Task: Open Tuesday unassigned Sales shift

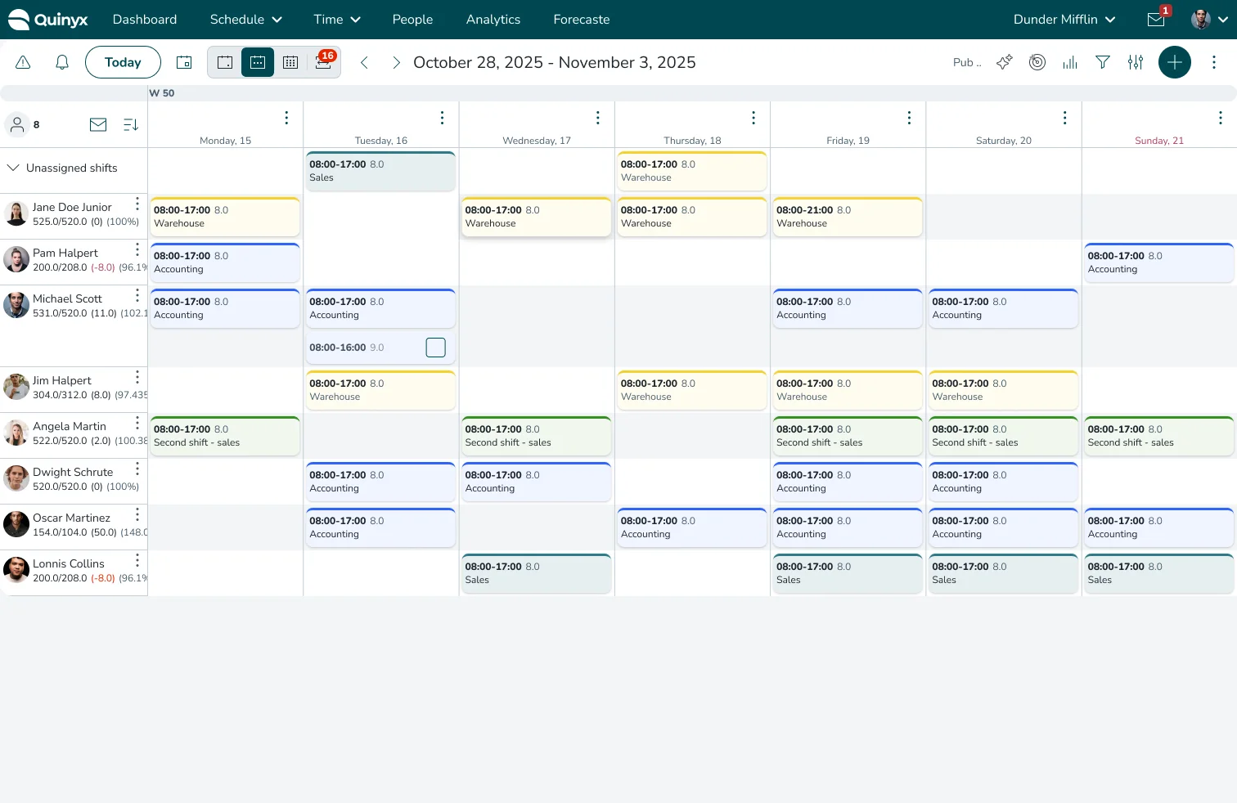Action: pos(380,171)
